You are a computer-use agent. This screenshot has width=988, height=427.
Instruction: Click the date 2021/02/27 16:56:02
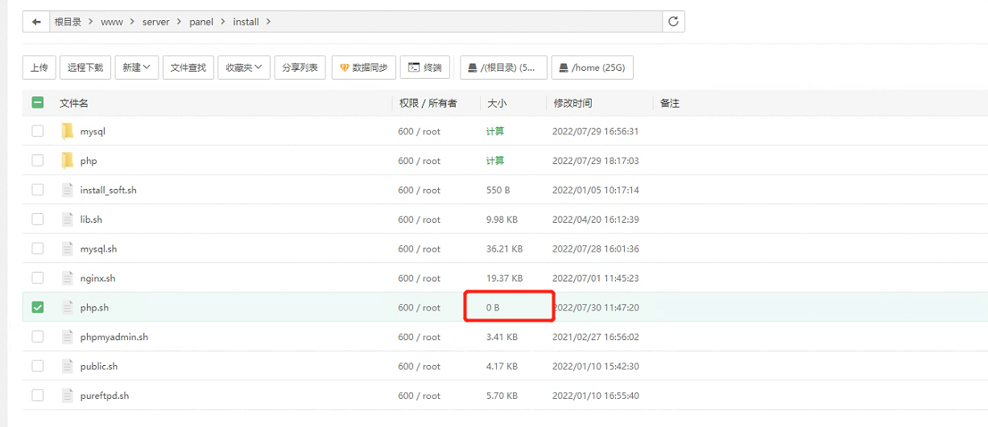(x=596, y=337)
